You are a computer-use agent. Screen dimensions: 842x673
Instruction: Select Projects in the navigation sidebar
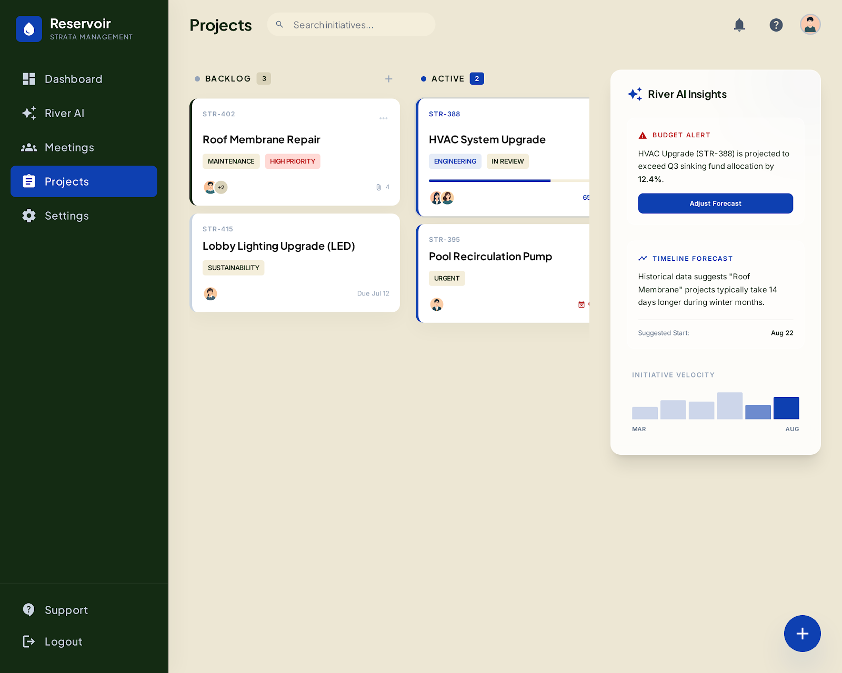coord(66,181)
